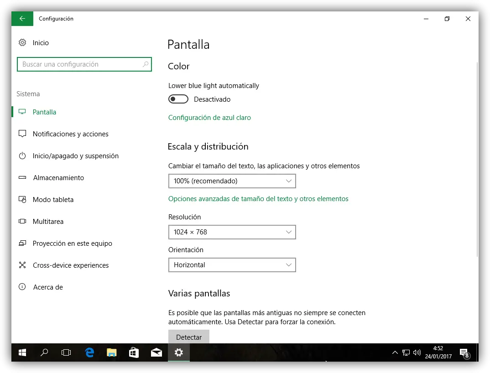Click the Notificaciones y acciones icon

click(x=22, y=134)
